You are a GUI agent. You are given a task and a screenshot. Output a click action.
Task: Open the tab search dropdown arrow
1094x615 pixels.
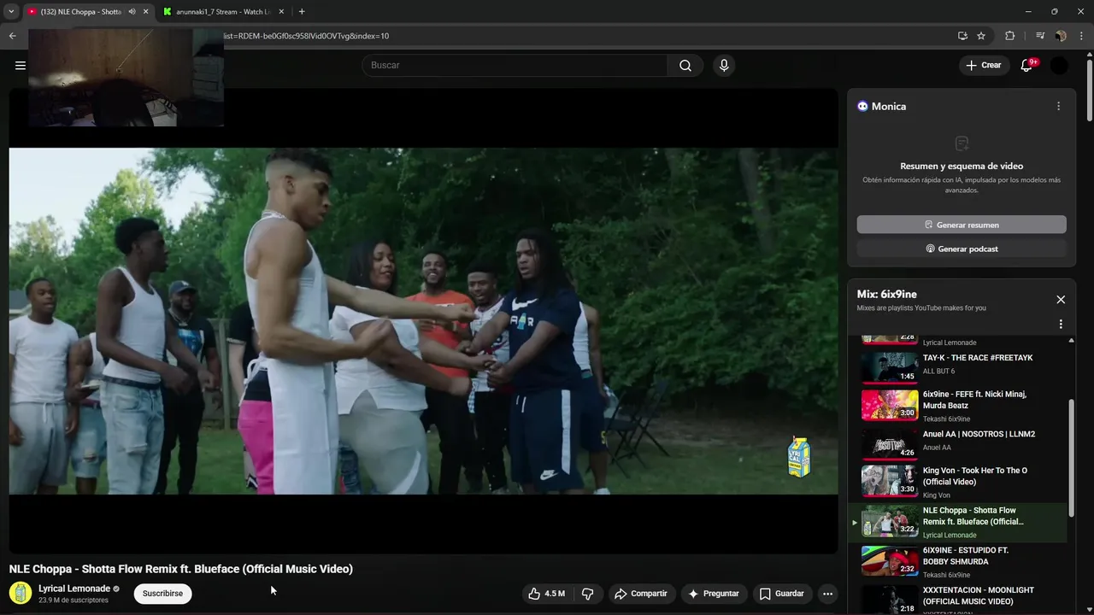coord(11,12)
